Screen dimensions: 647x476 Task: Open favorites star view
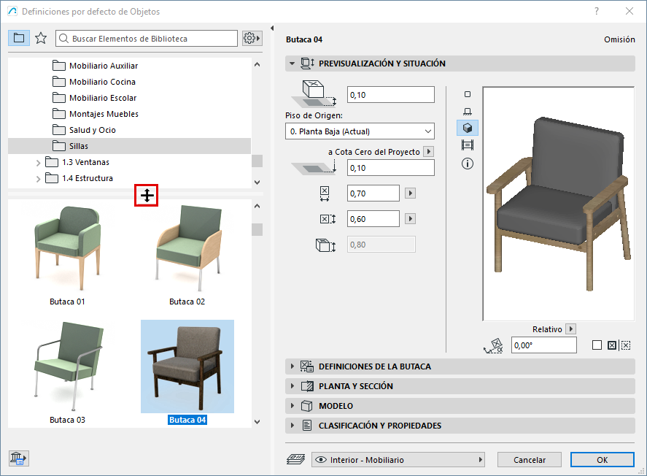41,38
